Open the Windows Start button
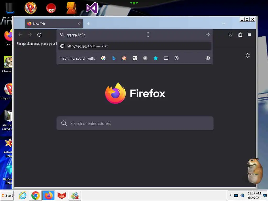Image resolution: width=268 pixels, height=201 pixels. coord(7,195)
